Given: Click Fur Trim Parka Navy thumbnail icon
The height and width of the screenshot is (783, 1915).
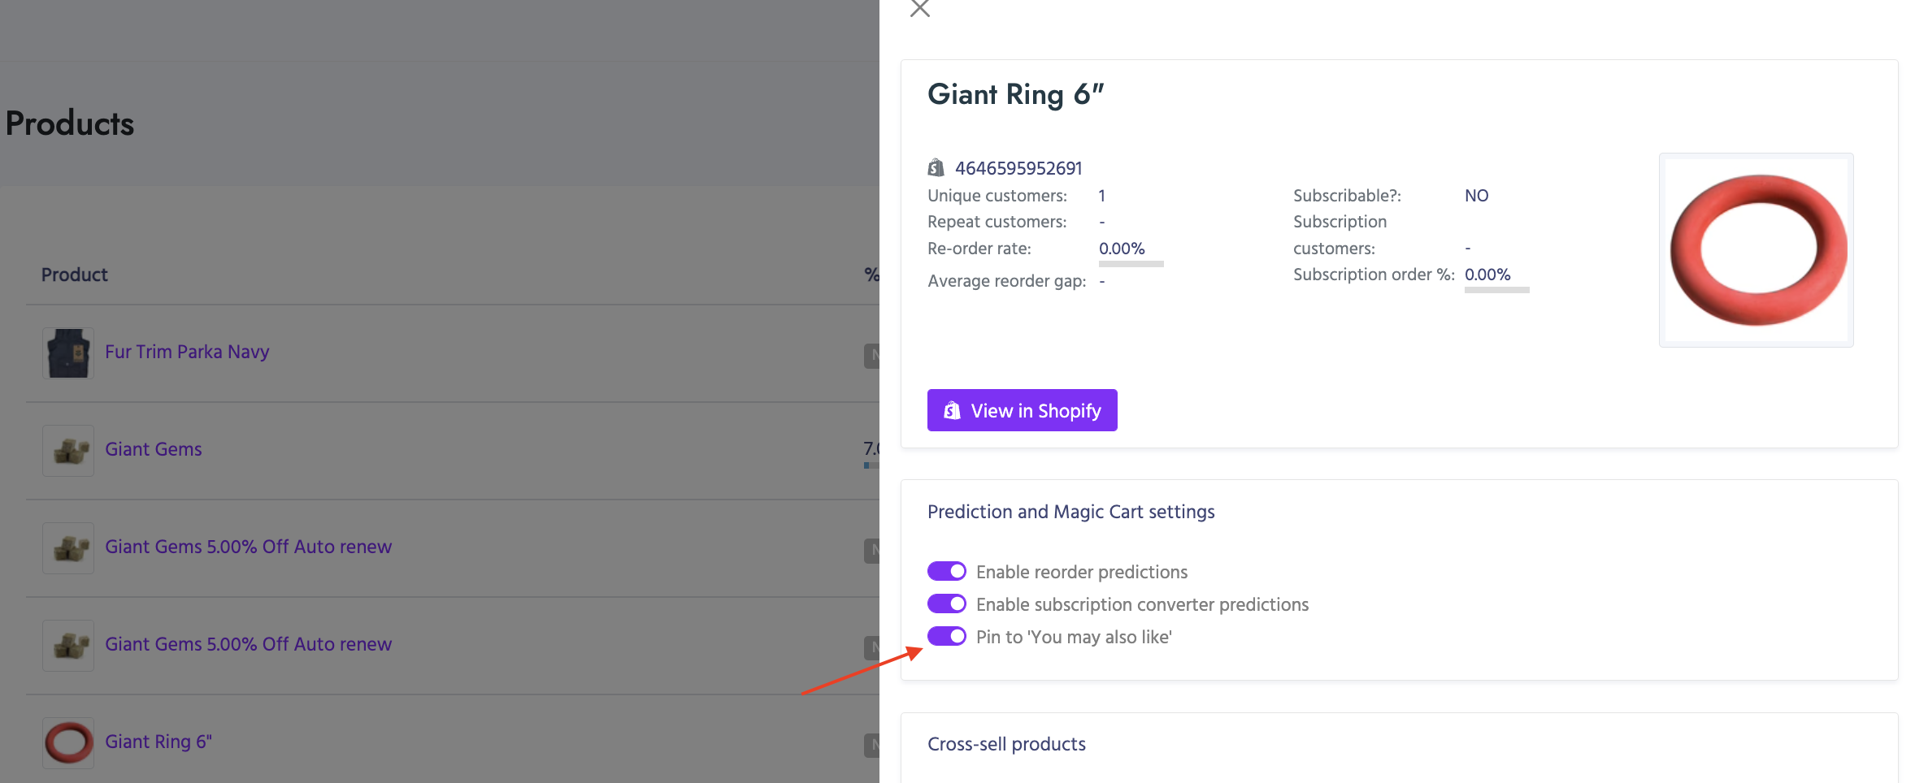Looking at the screenshot, I should pyautogui.click(x=68, y=353).
